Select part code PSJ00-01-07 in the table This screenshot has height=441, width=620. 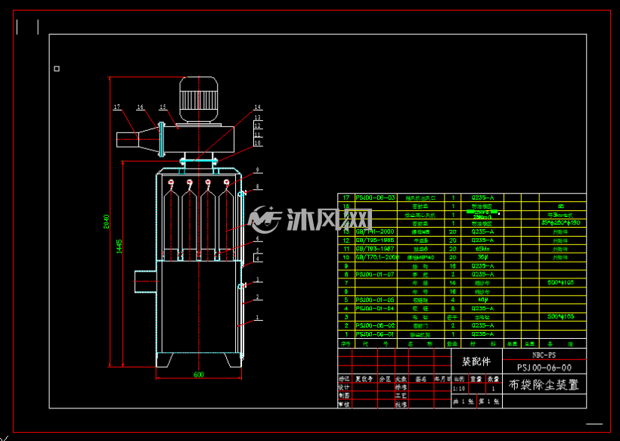[375, 274]
